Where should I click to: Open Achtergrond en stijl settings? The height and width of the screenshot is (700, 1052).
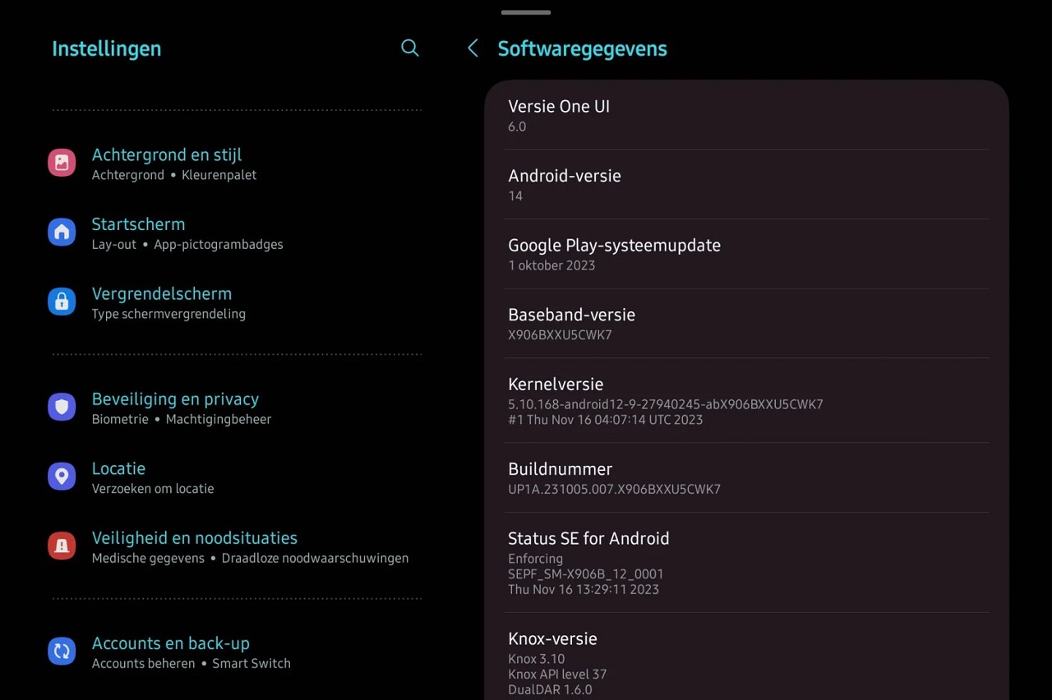coord(237,163)
